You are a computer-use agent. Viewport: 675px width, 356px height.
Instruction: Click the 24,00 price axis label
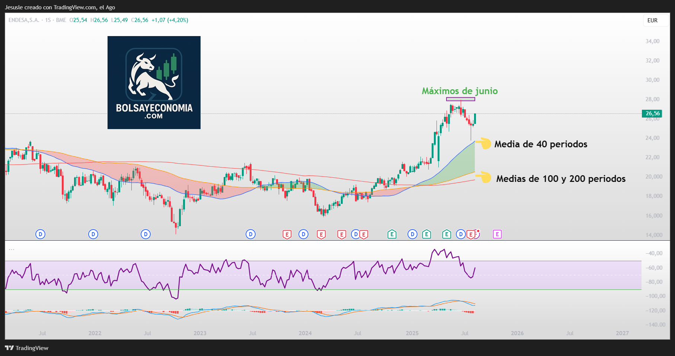[x=652, y=138]
